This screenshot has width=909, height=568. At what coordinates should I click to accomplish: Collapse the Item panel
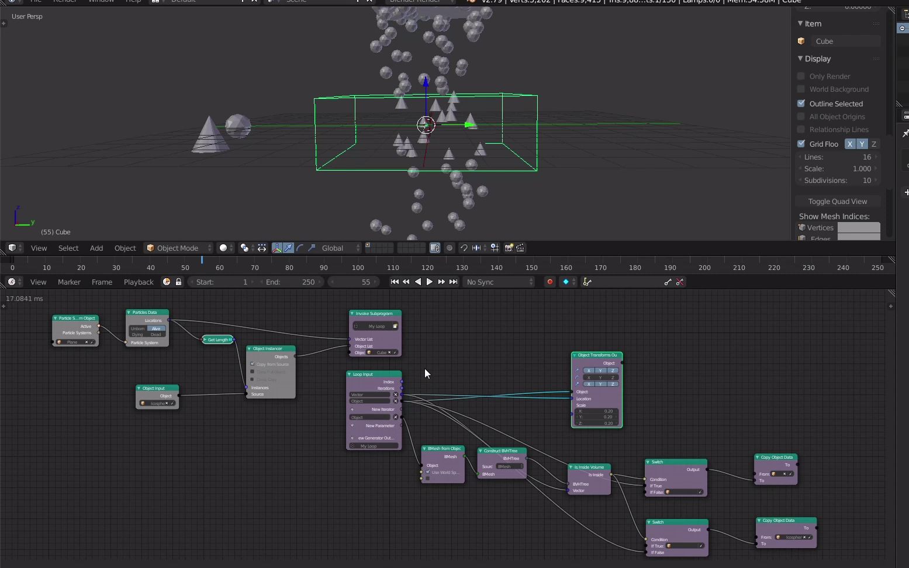800,23
